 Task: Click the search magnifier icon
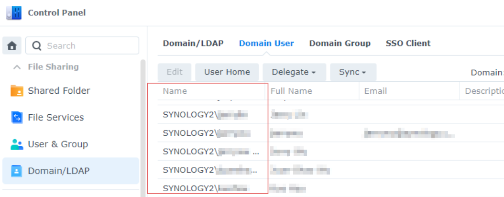[x=37, y=46]
